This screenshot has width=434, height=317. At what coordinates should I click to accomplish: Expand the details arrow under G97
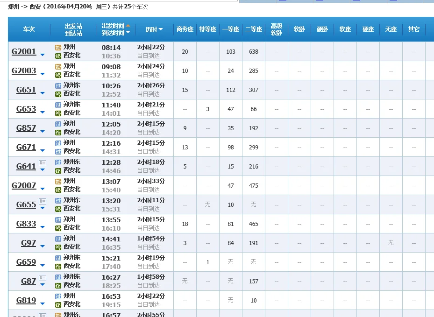(43, 247)
